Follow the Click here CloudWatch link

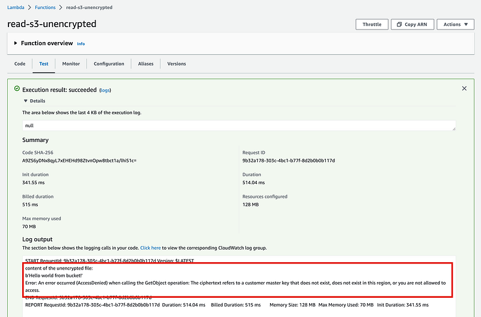click(150, 248)
